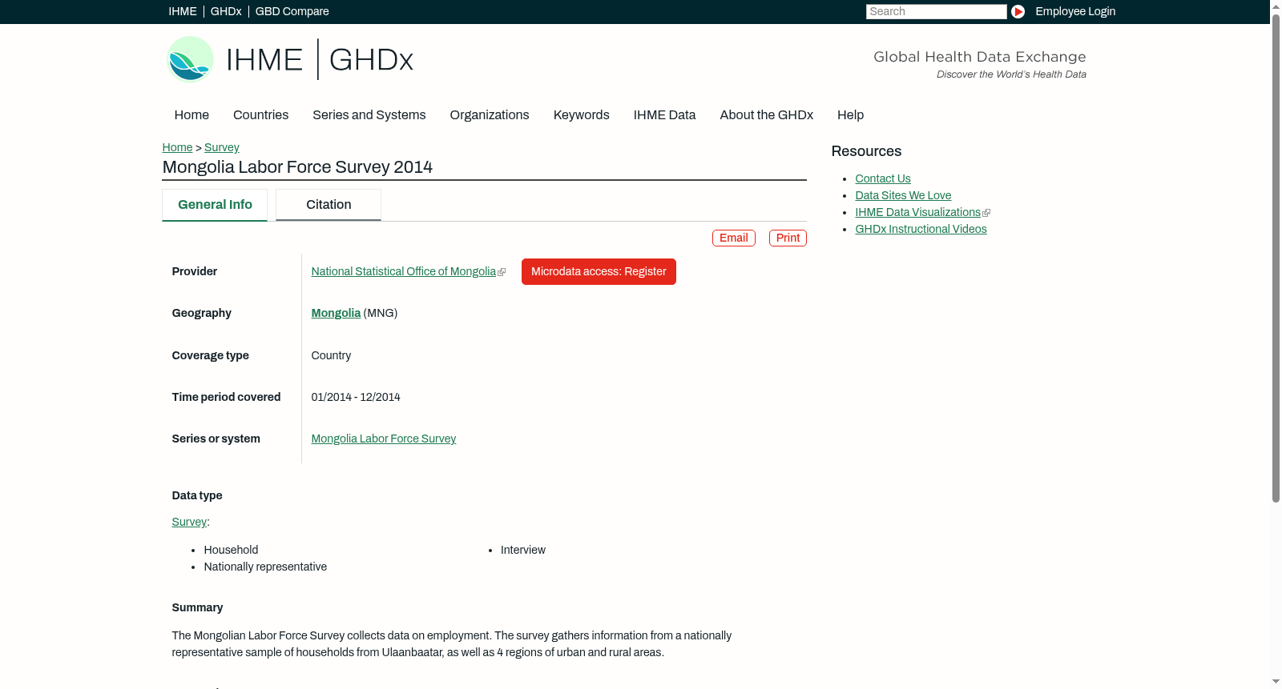Open Countries menu

(260, 115)
